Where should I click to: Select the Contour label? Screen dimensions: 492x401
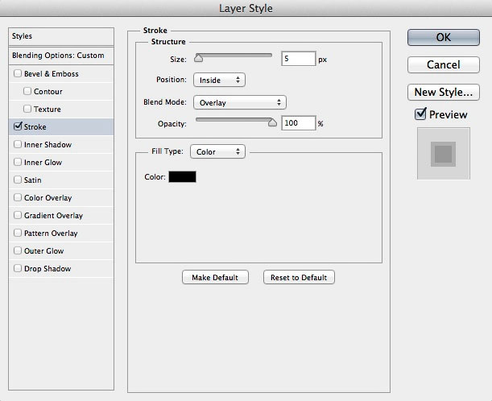pyautogui.click(x=48, y=92)
